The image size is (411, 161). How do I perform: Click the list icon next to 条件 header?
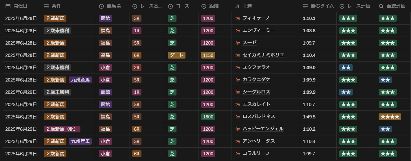pos(46,6)
